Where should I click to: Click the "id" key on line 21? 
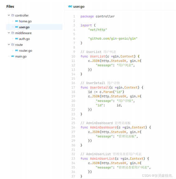coord(99,105)
